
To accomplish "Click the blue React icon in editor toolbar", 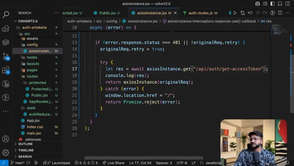I will tap(230, 13).
